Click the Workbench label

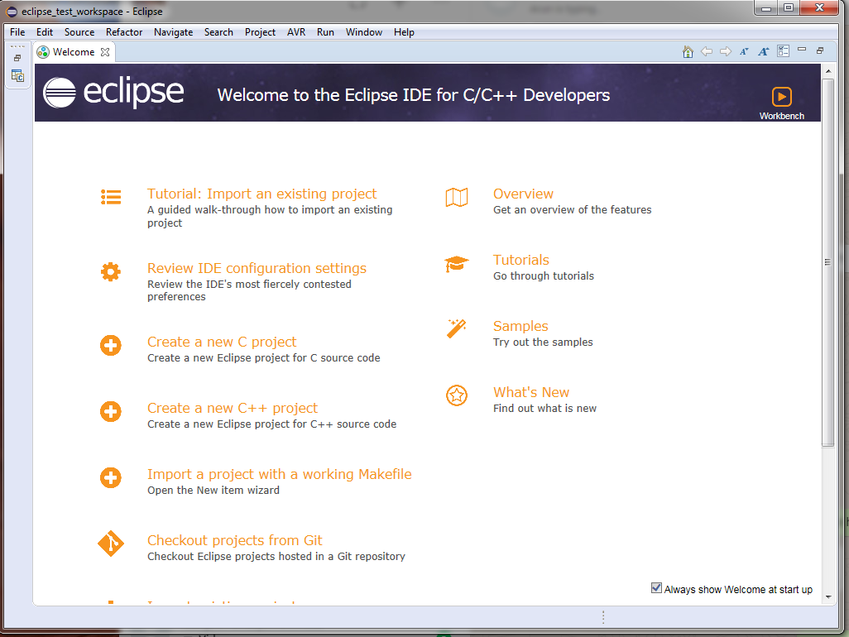pyautogui.click(x=781, y=116)
